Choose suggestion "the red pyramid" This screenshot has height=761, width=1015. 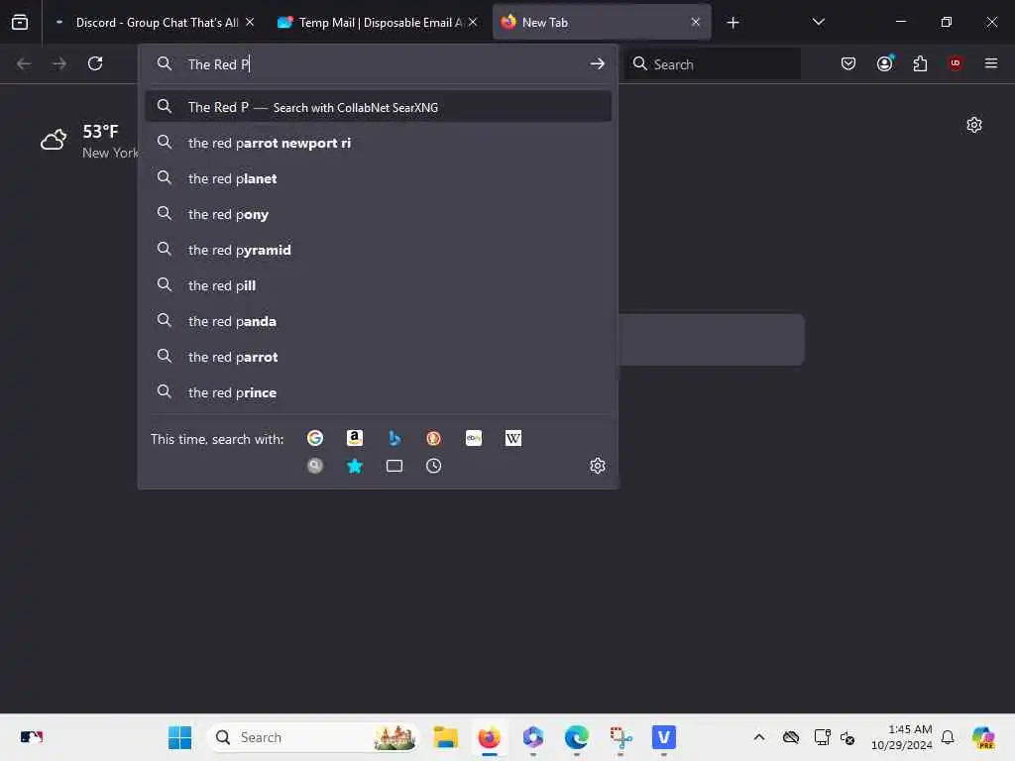point(378,250)
